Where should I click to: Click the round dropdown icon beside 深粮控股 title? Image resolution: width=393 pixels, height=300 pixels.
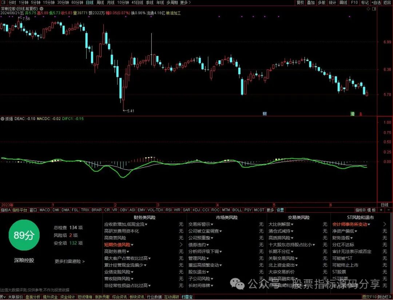pyautogui.click(x=41, y=8)
